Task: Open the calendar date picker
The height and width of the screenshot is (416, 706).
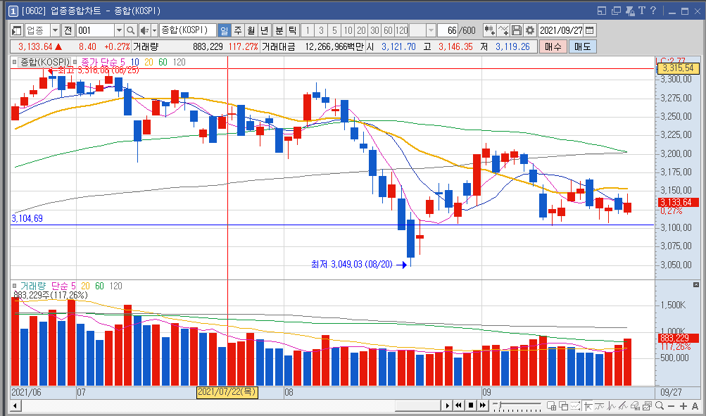Action: point(589,30)
